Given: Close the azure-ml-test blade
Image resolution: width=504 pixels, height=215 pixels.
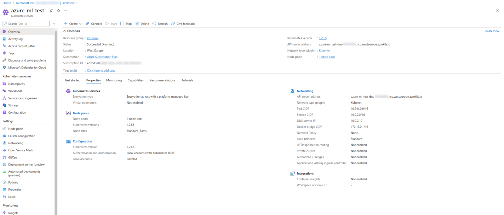Looking at the screenshot, I should click(x=498, y=11).
